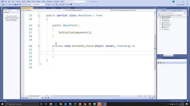Switch to the Live Share panel tab
This screenshot has height=106, width=190.
coord(160,55)
